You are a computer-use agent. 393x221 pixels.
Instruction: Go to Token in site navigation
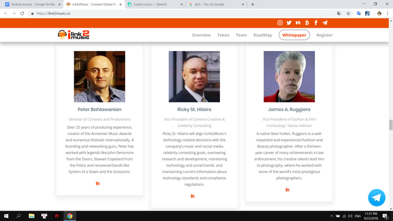pyautogui.click(x=223, y=35)
